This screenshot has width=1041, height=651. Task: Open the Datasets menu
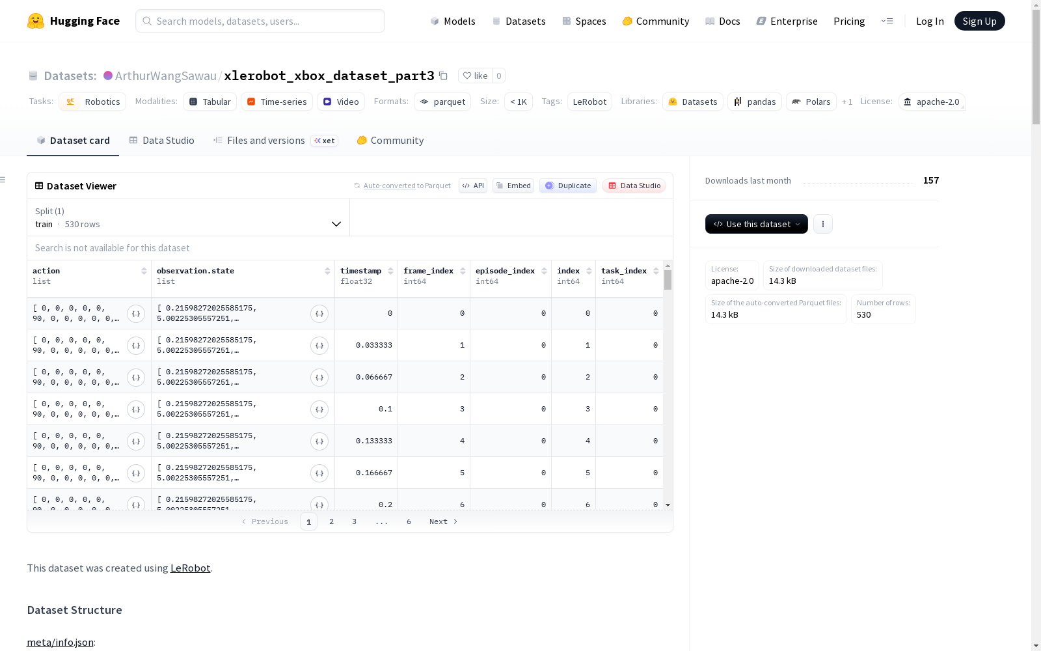click(519, 21)
